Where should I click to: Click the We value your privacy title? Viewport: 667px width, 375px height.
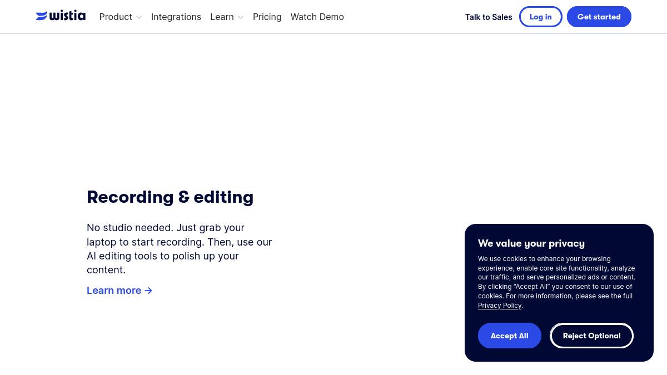(531, 243)
